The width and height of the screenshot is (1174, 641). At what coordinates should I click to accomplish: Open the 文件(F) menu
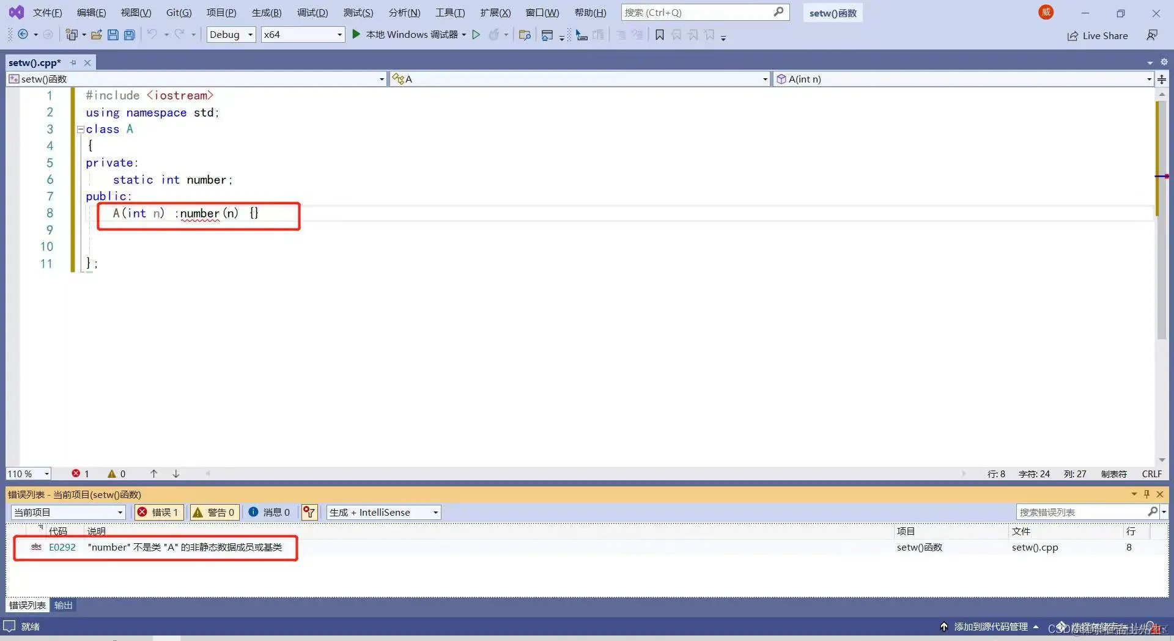[47, 12]
